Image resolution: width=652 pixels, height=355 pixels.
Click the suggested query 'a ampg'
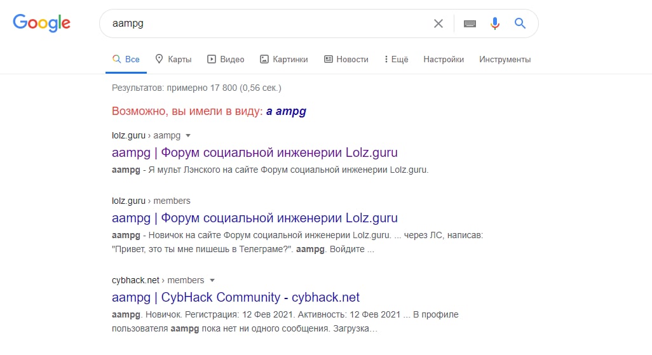(286, 111)
